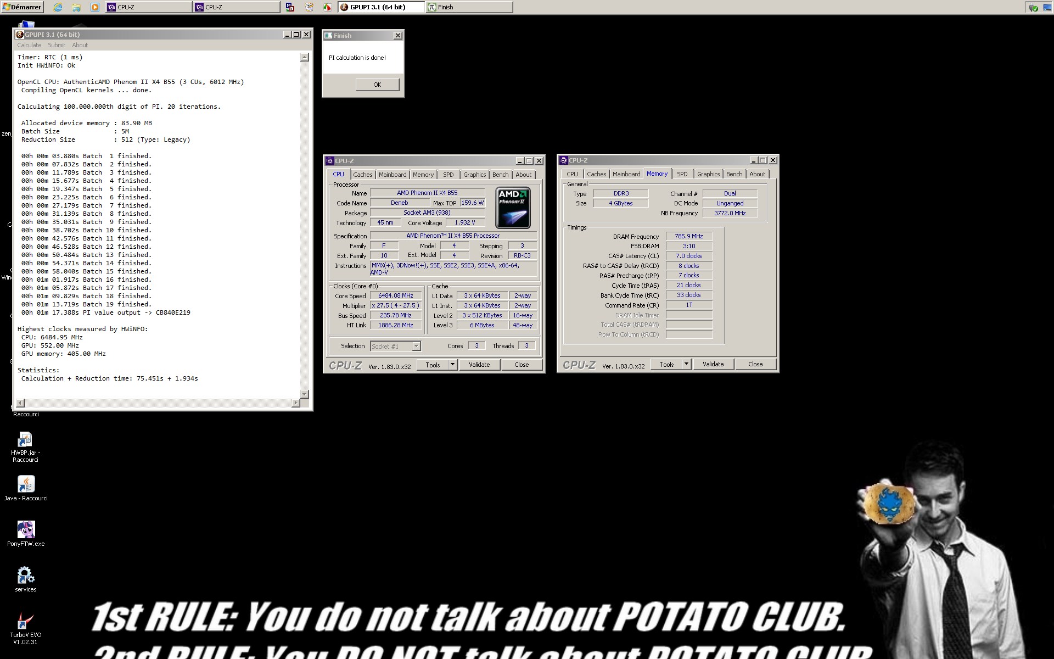Viewport: 1054px width, 659px height.
Task: Open the About menu in GPUPI
Action: (x=80, y=45)
